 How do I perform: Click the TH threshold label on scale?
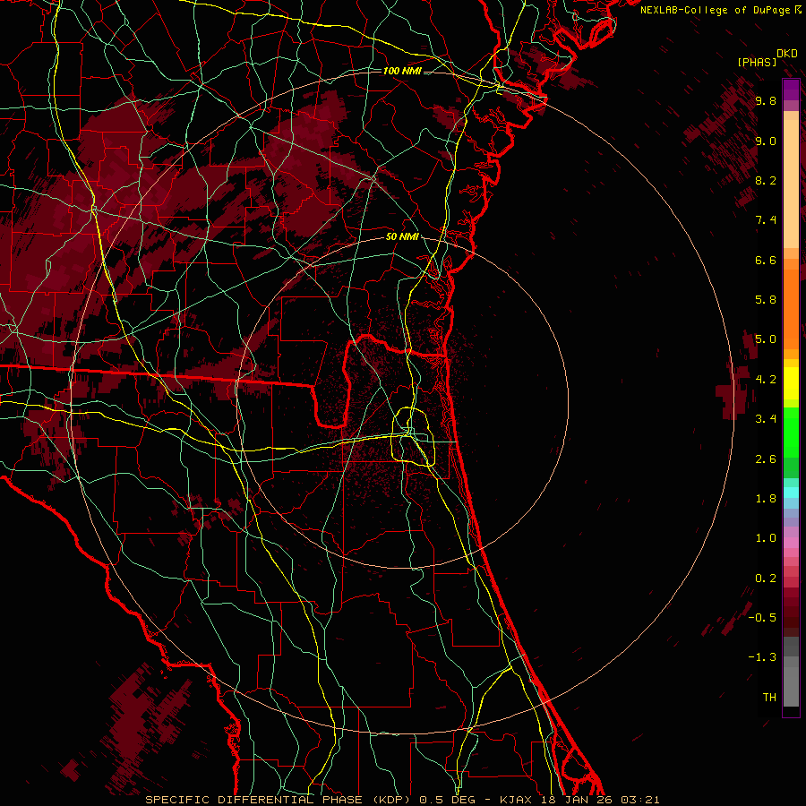(x=769, y=698)
